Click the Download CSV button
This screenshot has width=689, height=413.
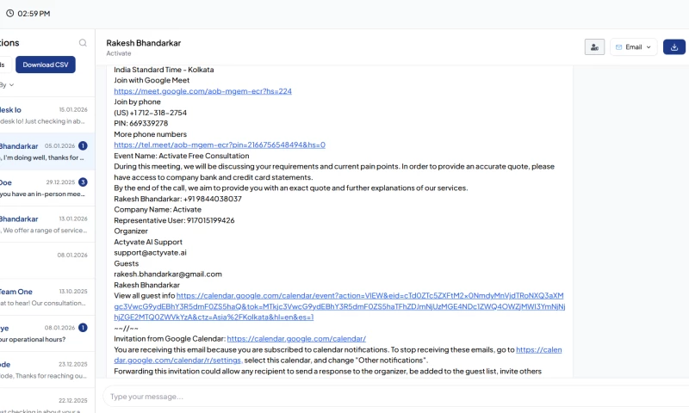pos(46,65)
